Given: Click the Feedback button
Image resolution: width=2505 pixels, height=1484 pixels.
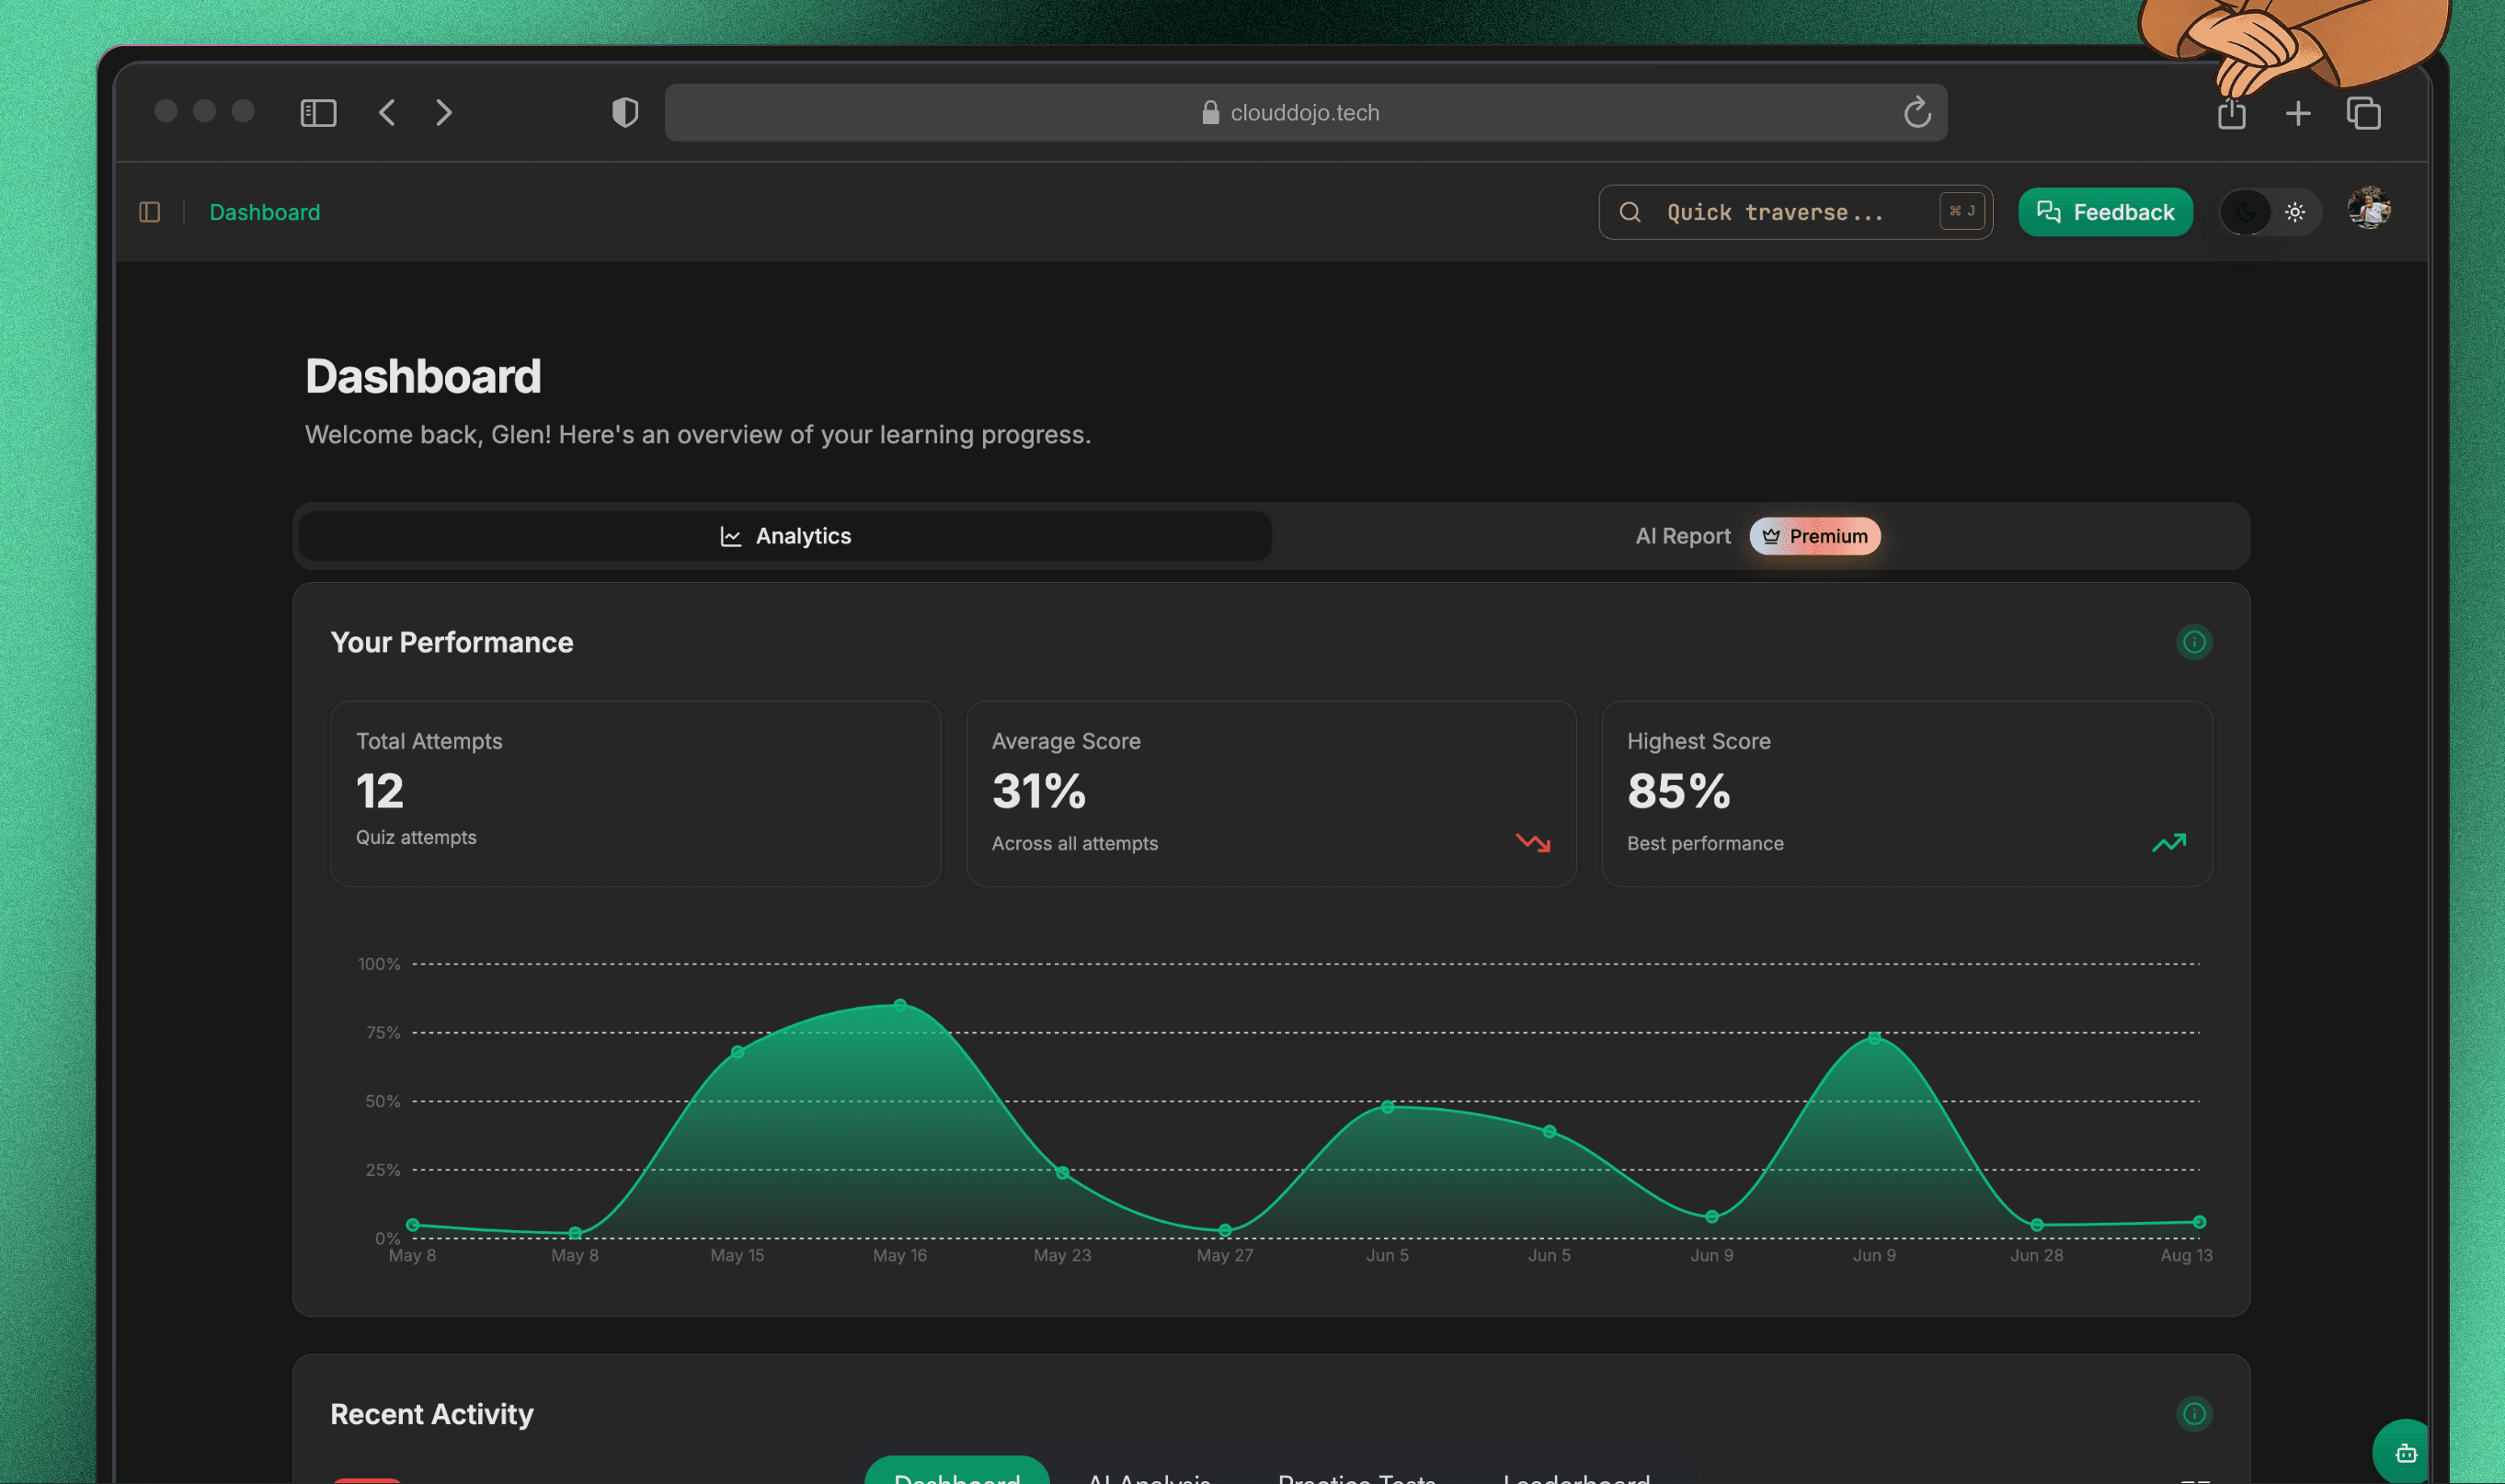Looking at the screenshot, I should (x=2104, y=212).
